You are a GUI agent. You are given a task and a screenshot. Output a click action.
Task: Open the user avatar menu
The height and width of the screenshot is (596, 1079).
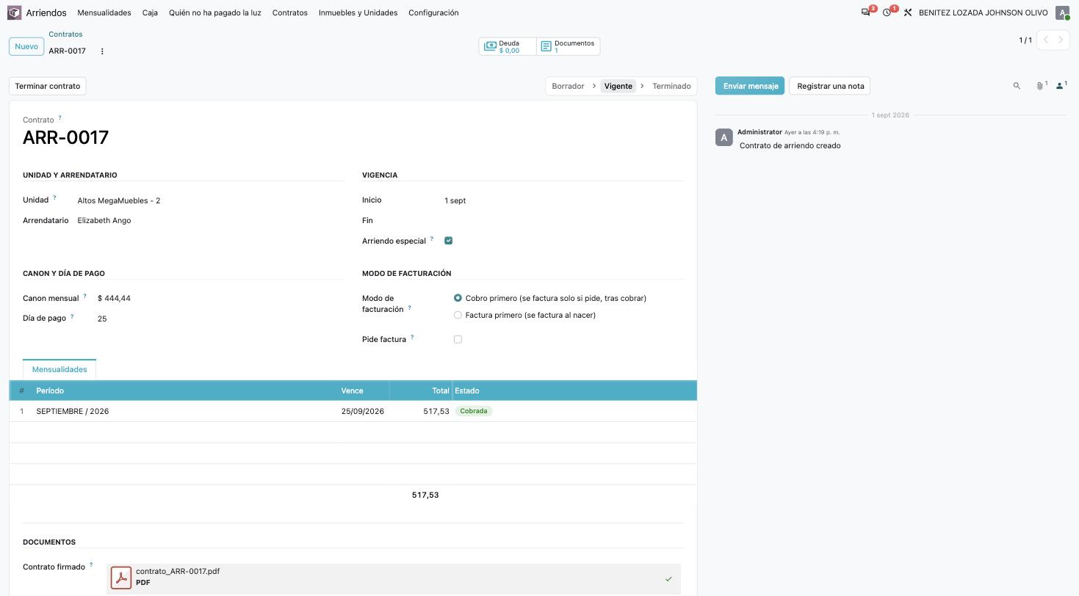(x=1062, y=12)
